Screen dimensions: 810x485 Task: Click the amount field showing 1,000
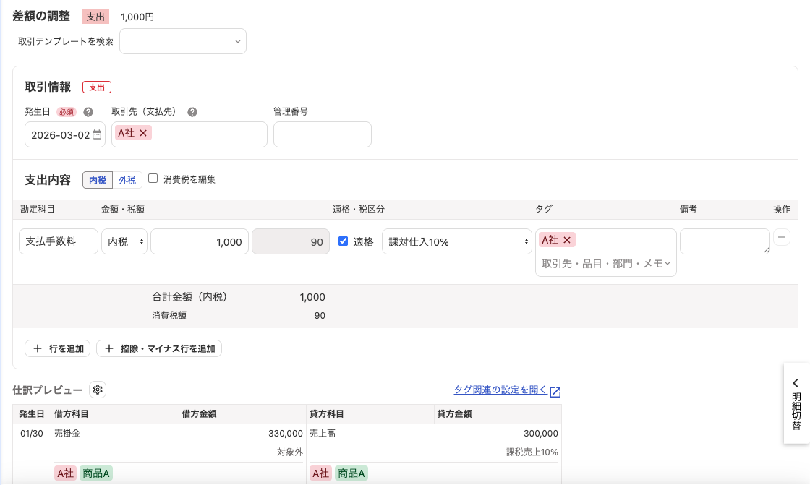tap(200, 241)
